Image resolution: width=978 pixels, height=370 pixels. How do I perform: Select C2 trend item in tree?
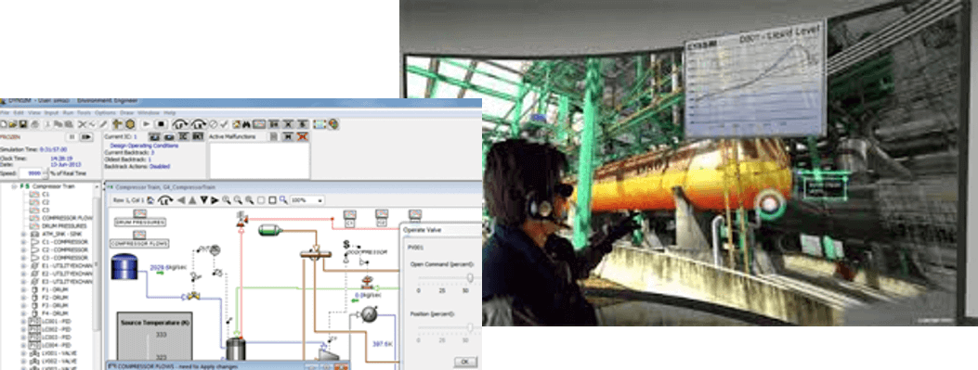tap(46, 202)
